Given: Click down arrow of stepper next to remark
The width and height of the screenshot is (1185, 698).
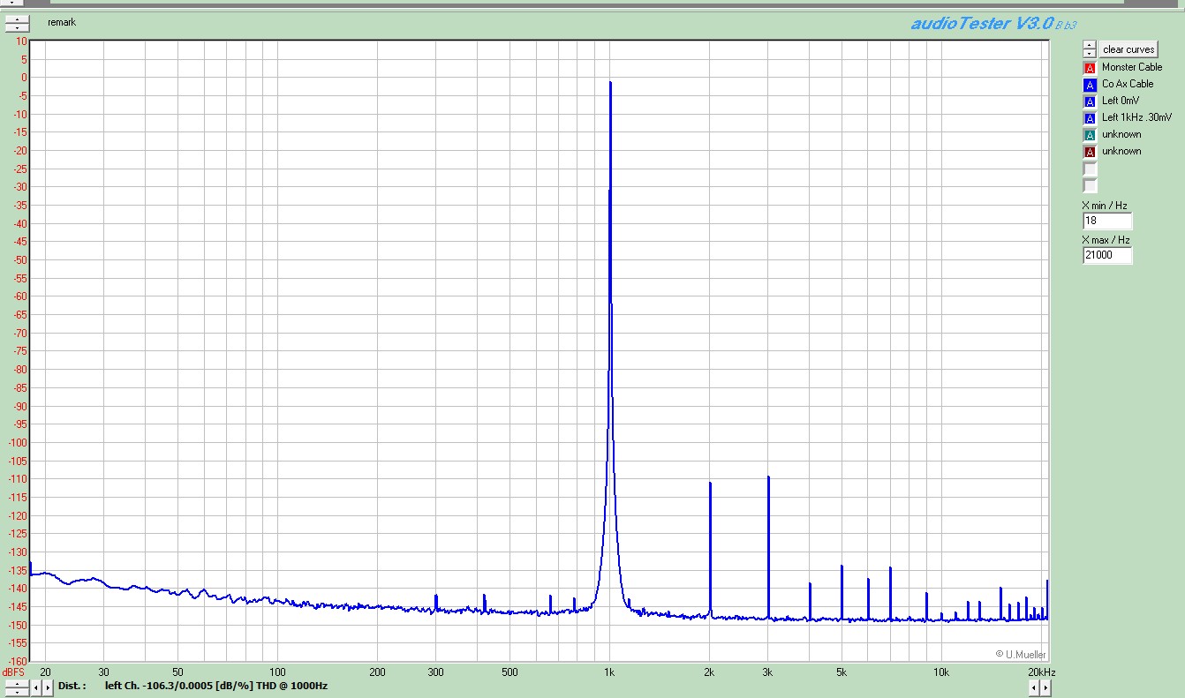Looking at the screenshot, I should (x=17, y=28).
